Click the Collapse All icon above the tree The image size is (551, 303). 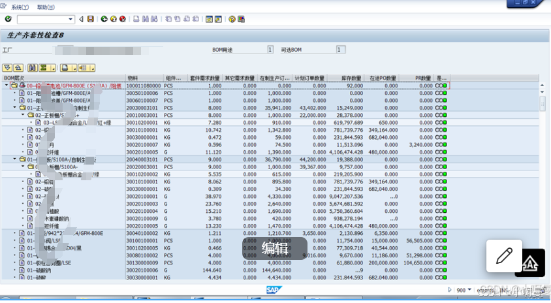click(18, 68)
